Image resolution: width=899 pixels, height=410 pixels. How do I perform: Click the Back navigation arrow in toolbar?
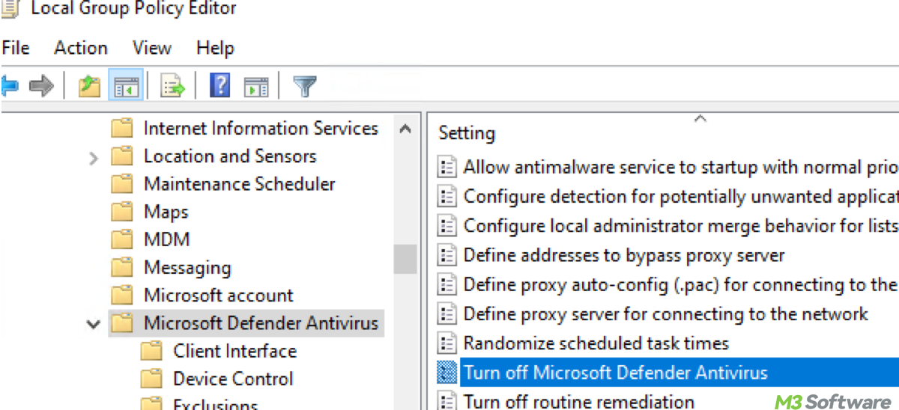[9, 86]
